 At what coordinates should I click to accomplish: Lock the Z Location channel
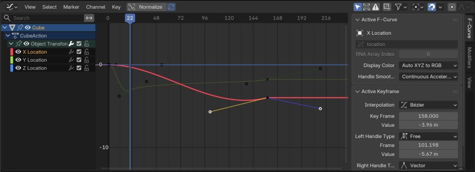(x=87, y=68)
